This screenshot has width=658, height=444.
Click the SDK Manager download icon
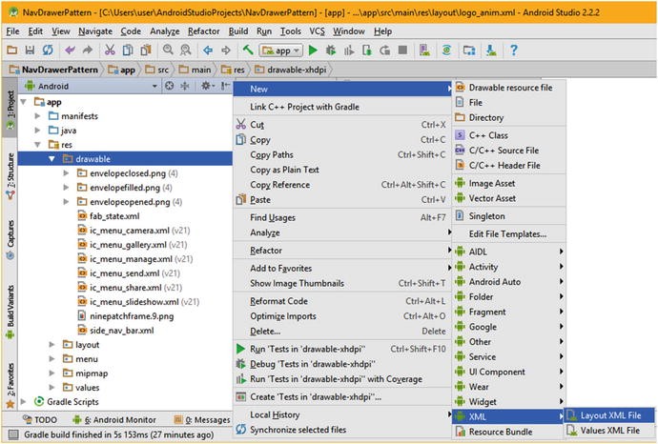(x=491, y=50)
